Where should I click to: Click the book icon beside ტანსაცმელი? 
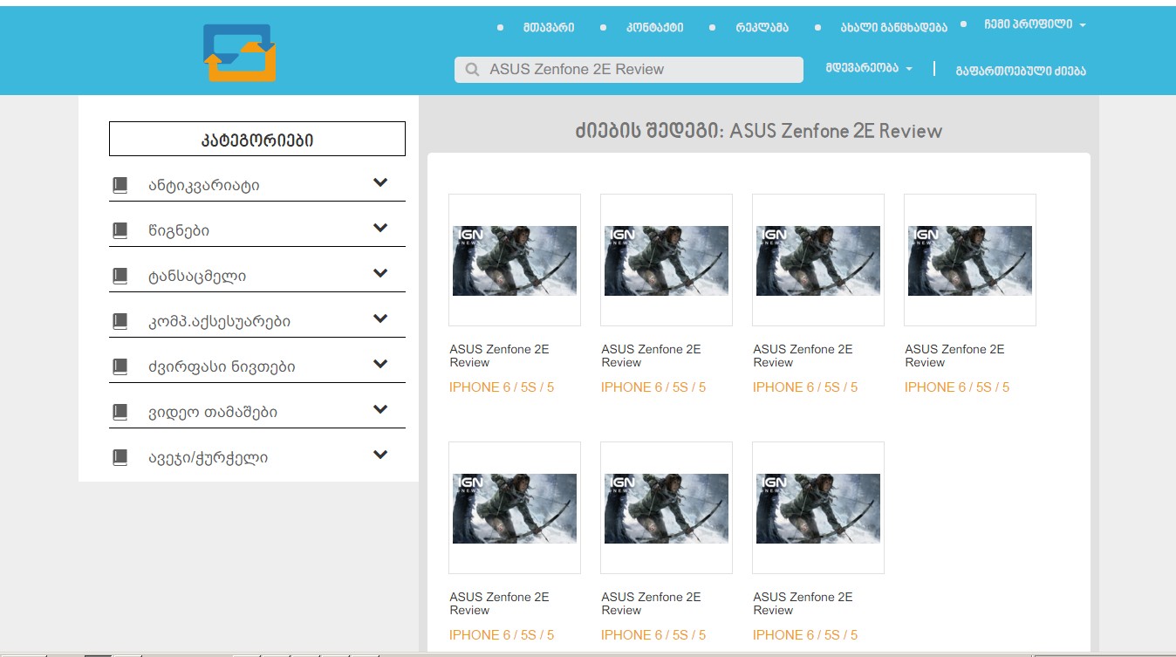pos(120,276)
